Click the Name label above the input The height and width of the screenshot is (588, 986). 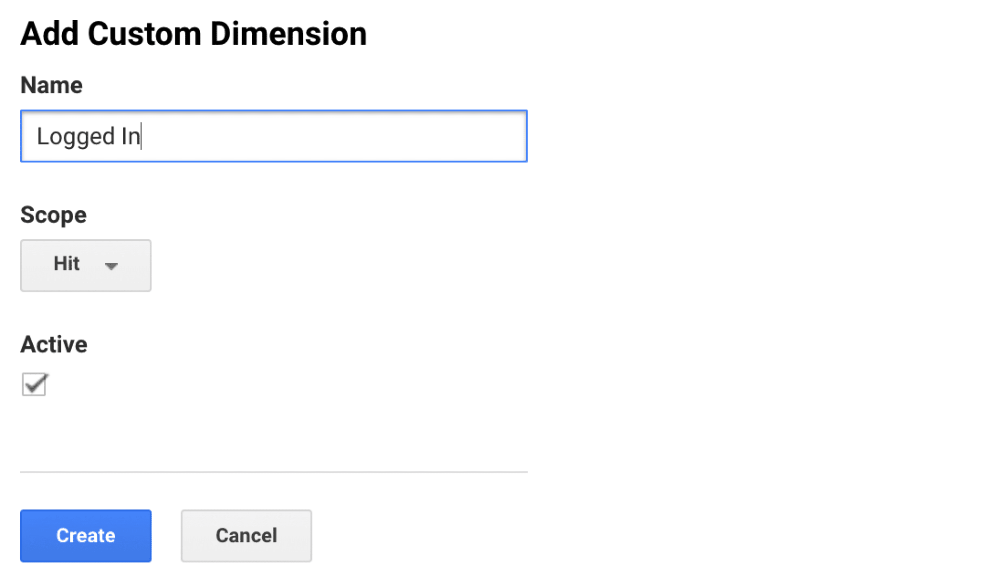click(51, 85)
